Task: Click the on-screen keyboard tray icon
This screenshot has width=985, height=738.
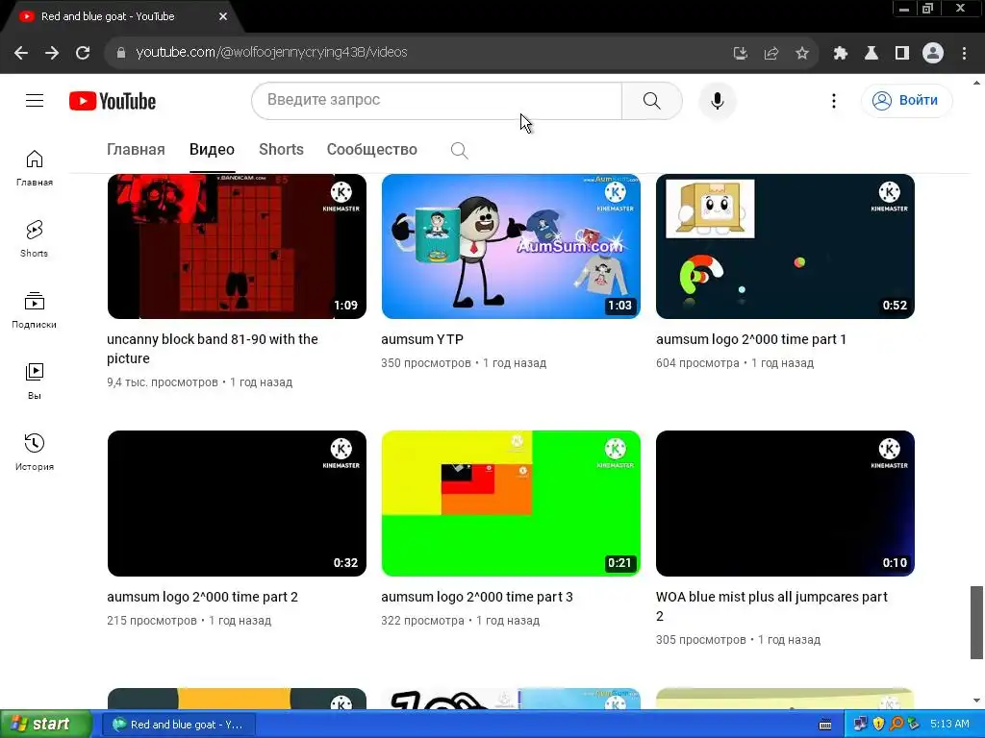Action: pyautogui.click(x=825, y=725)
